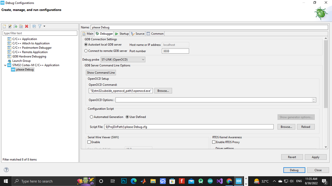Image resolution: width=332 pixels, height=186 pixels.
Task: Choose User Defined radio button
Action: [127, 117]
